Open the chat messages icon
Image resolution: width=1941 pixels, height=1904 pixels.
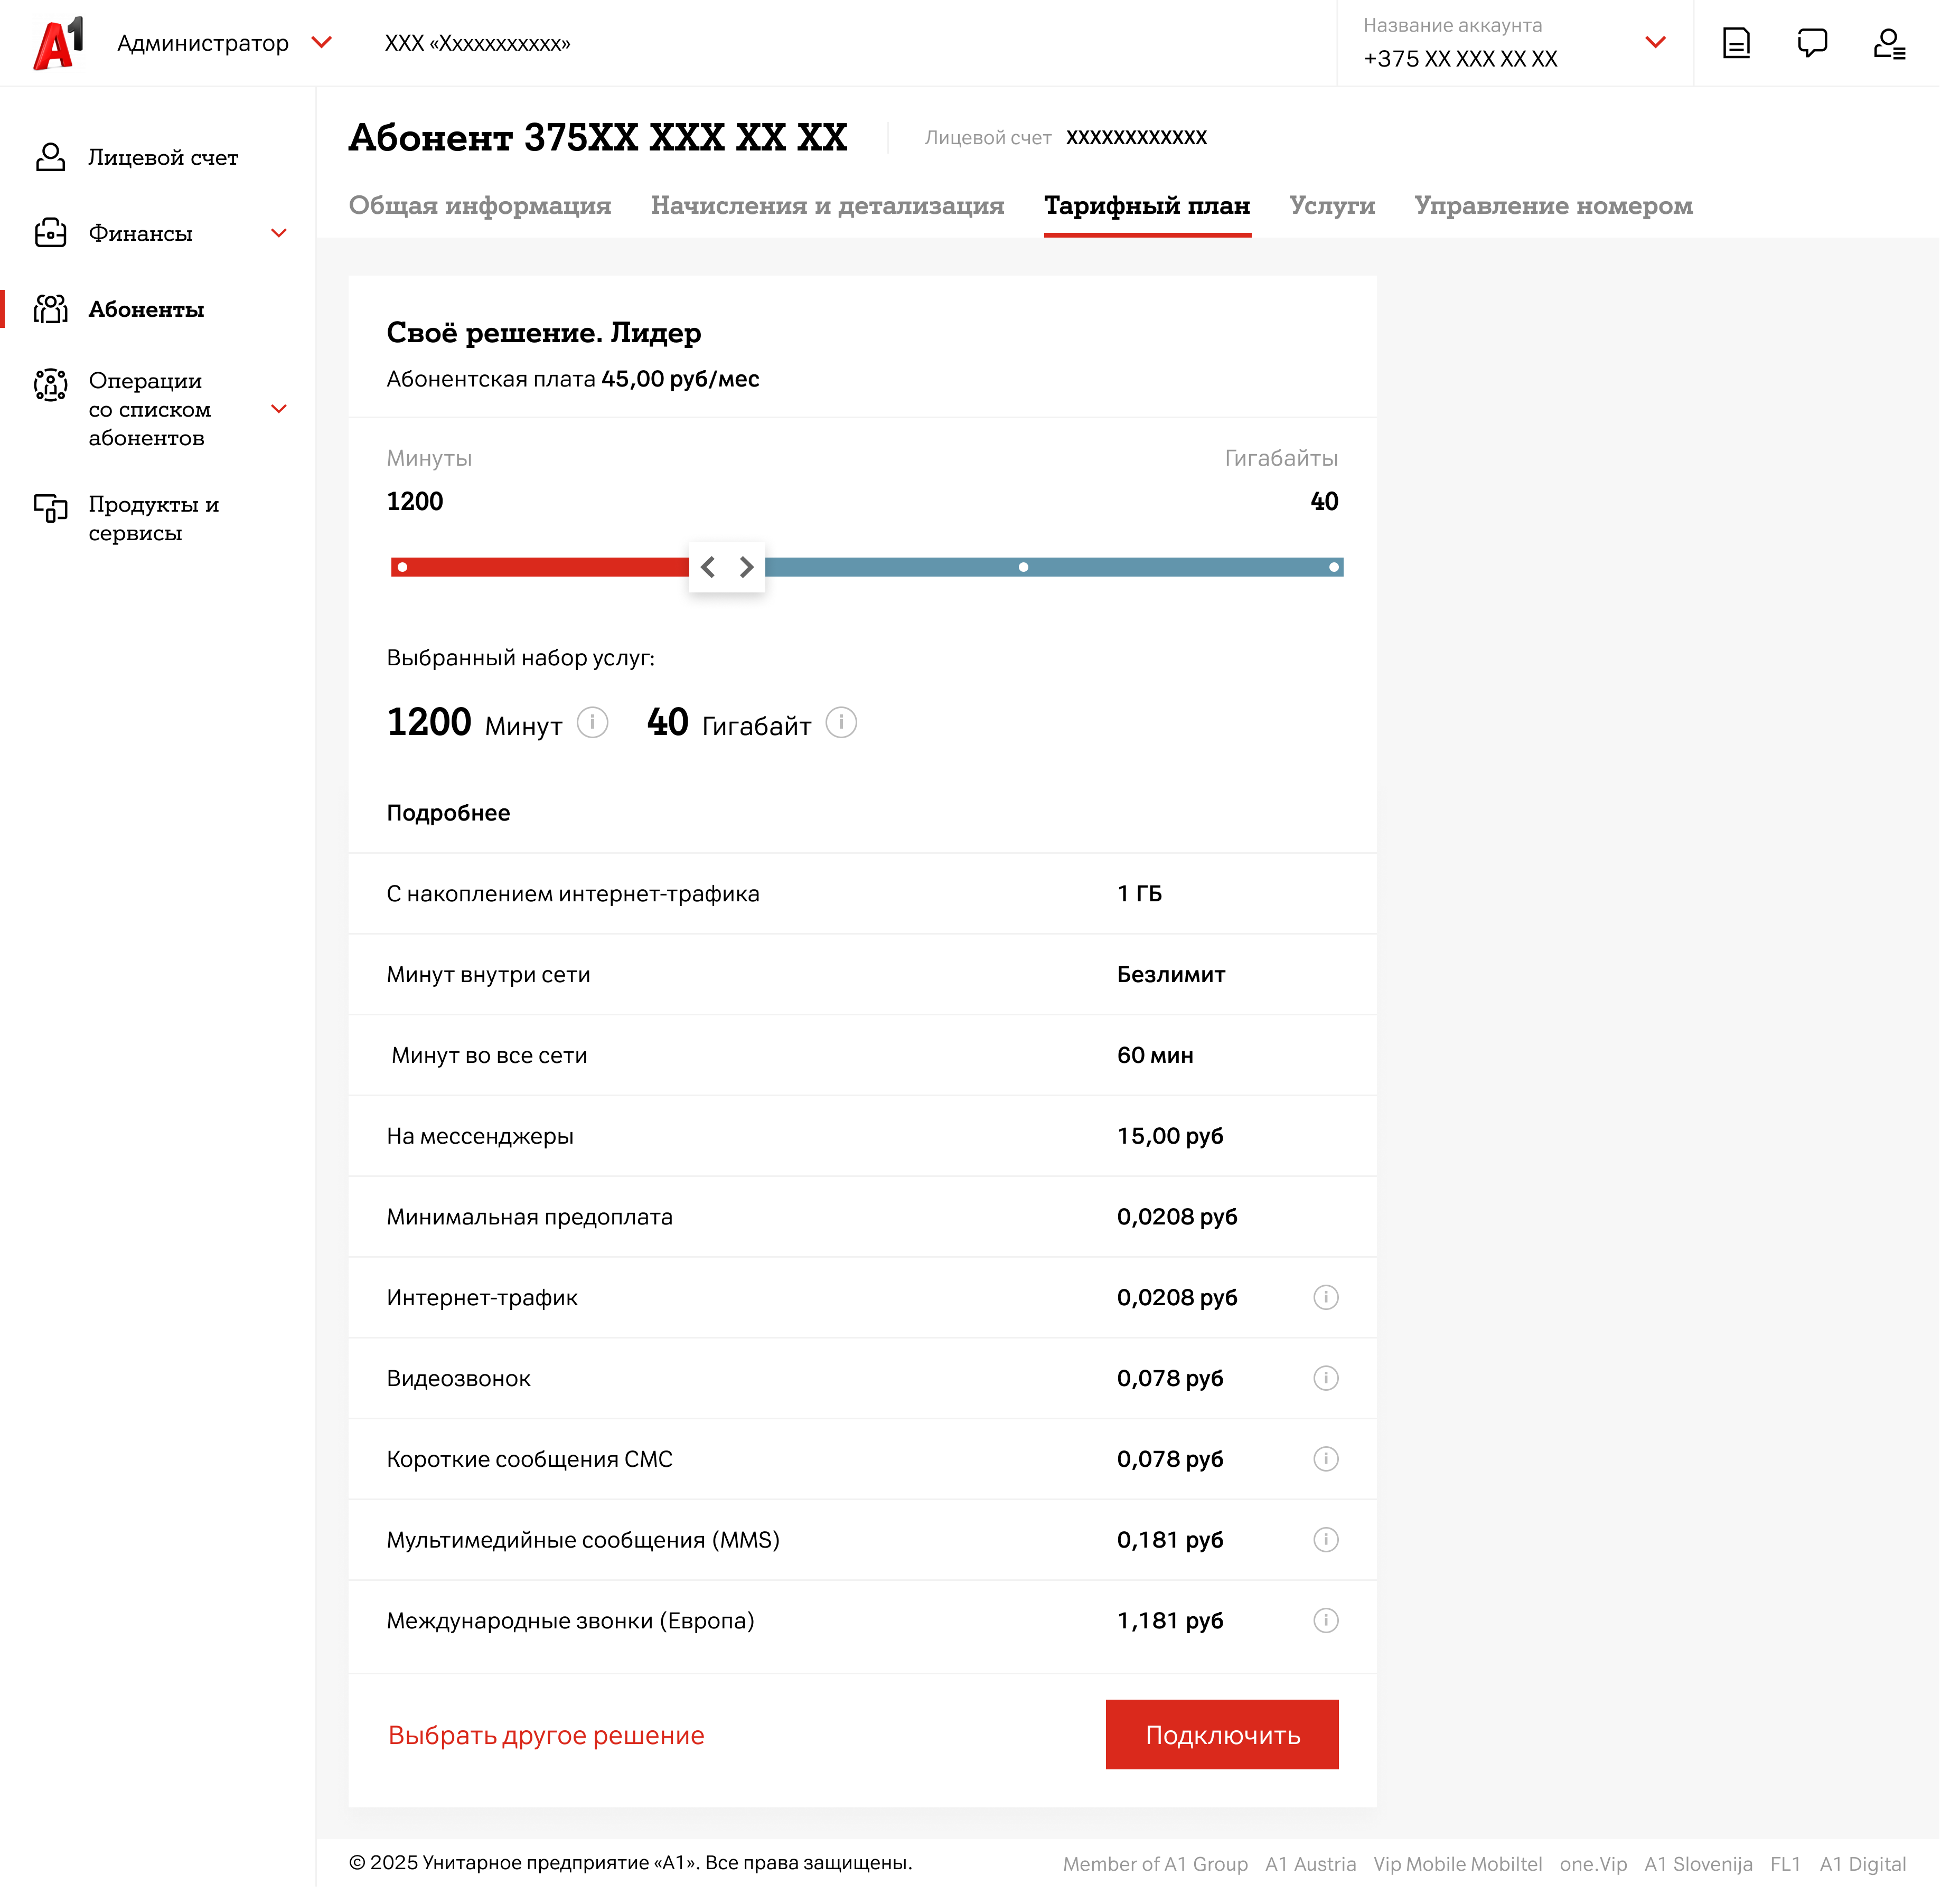(1812, 43)
